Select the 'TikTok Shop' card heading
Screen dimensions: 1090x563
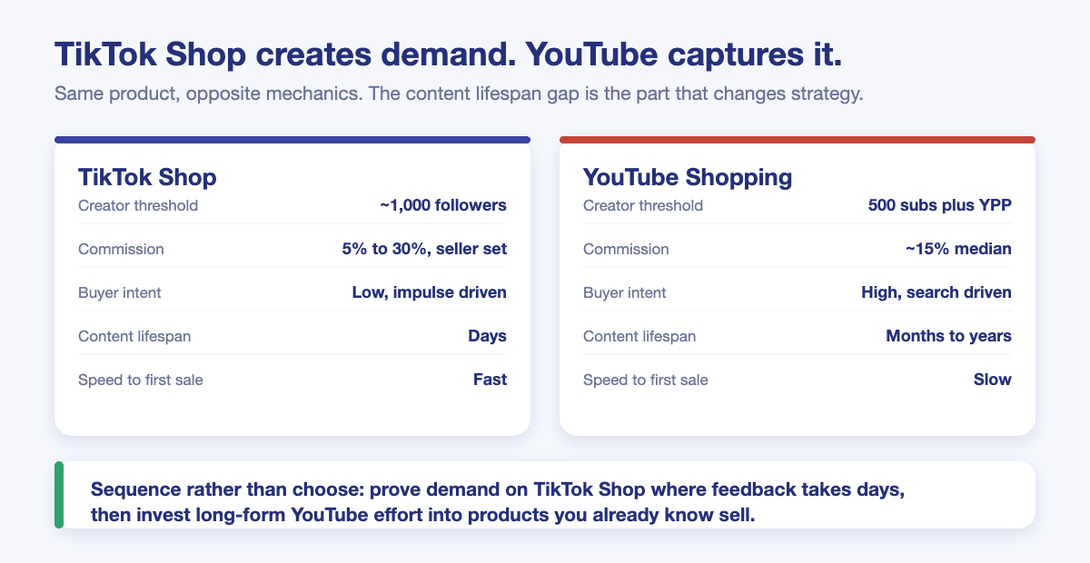tap(147, 176)
